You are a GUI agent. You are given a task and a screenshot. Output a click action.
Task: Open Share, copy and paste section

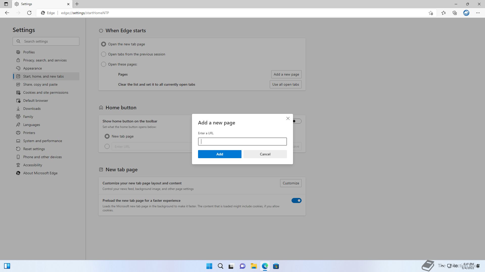coord(46,84)
